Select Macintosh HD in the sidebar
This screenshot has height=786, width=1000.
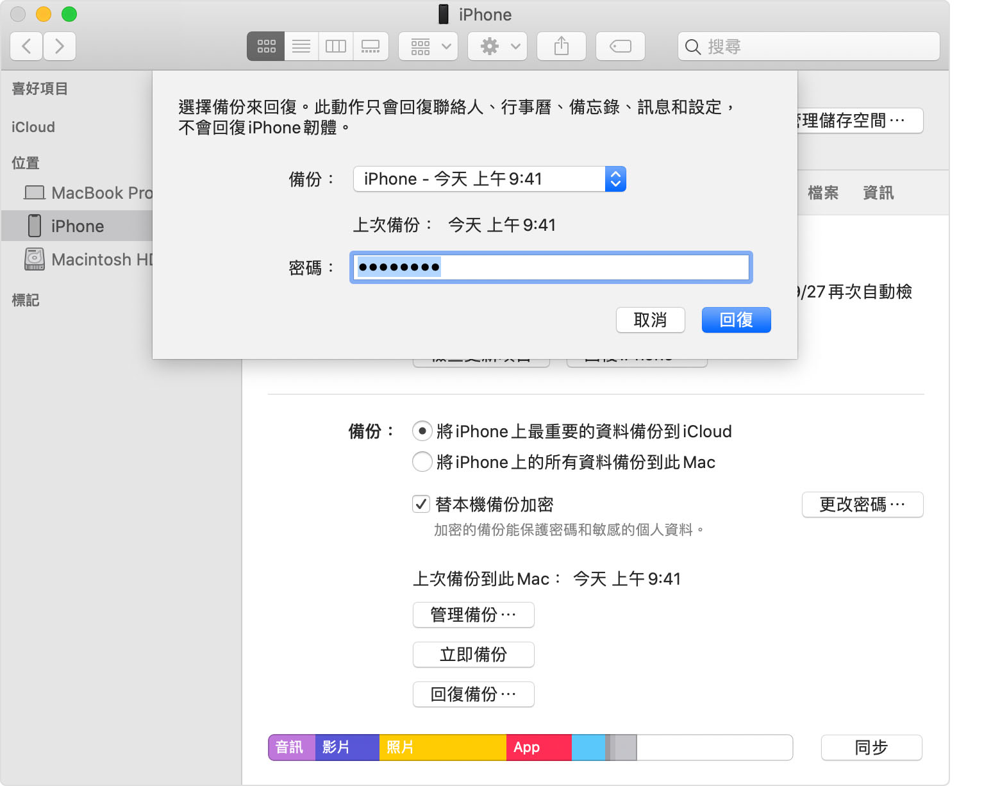(x=77, y=260)
